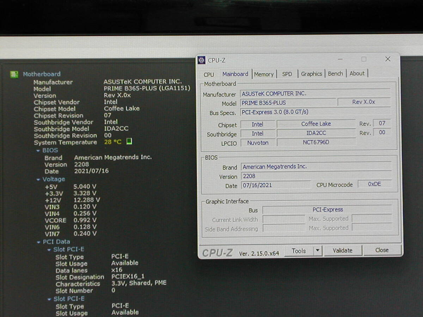
Task: Click the Model field PRIME B365-PLUS in CPU-Z
Action: click(x=288, y=103)
